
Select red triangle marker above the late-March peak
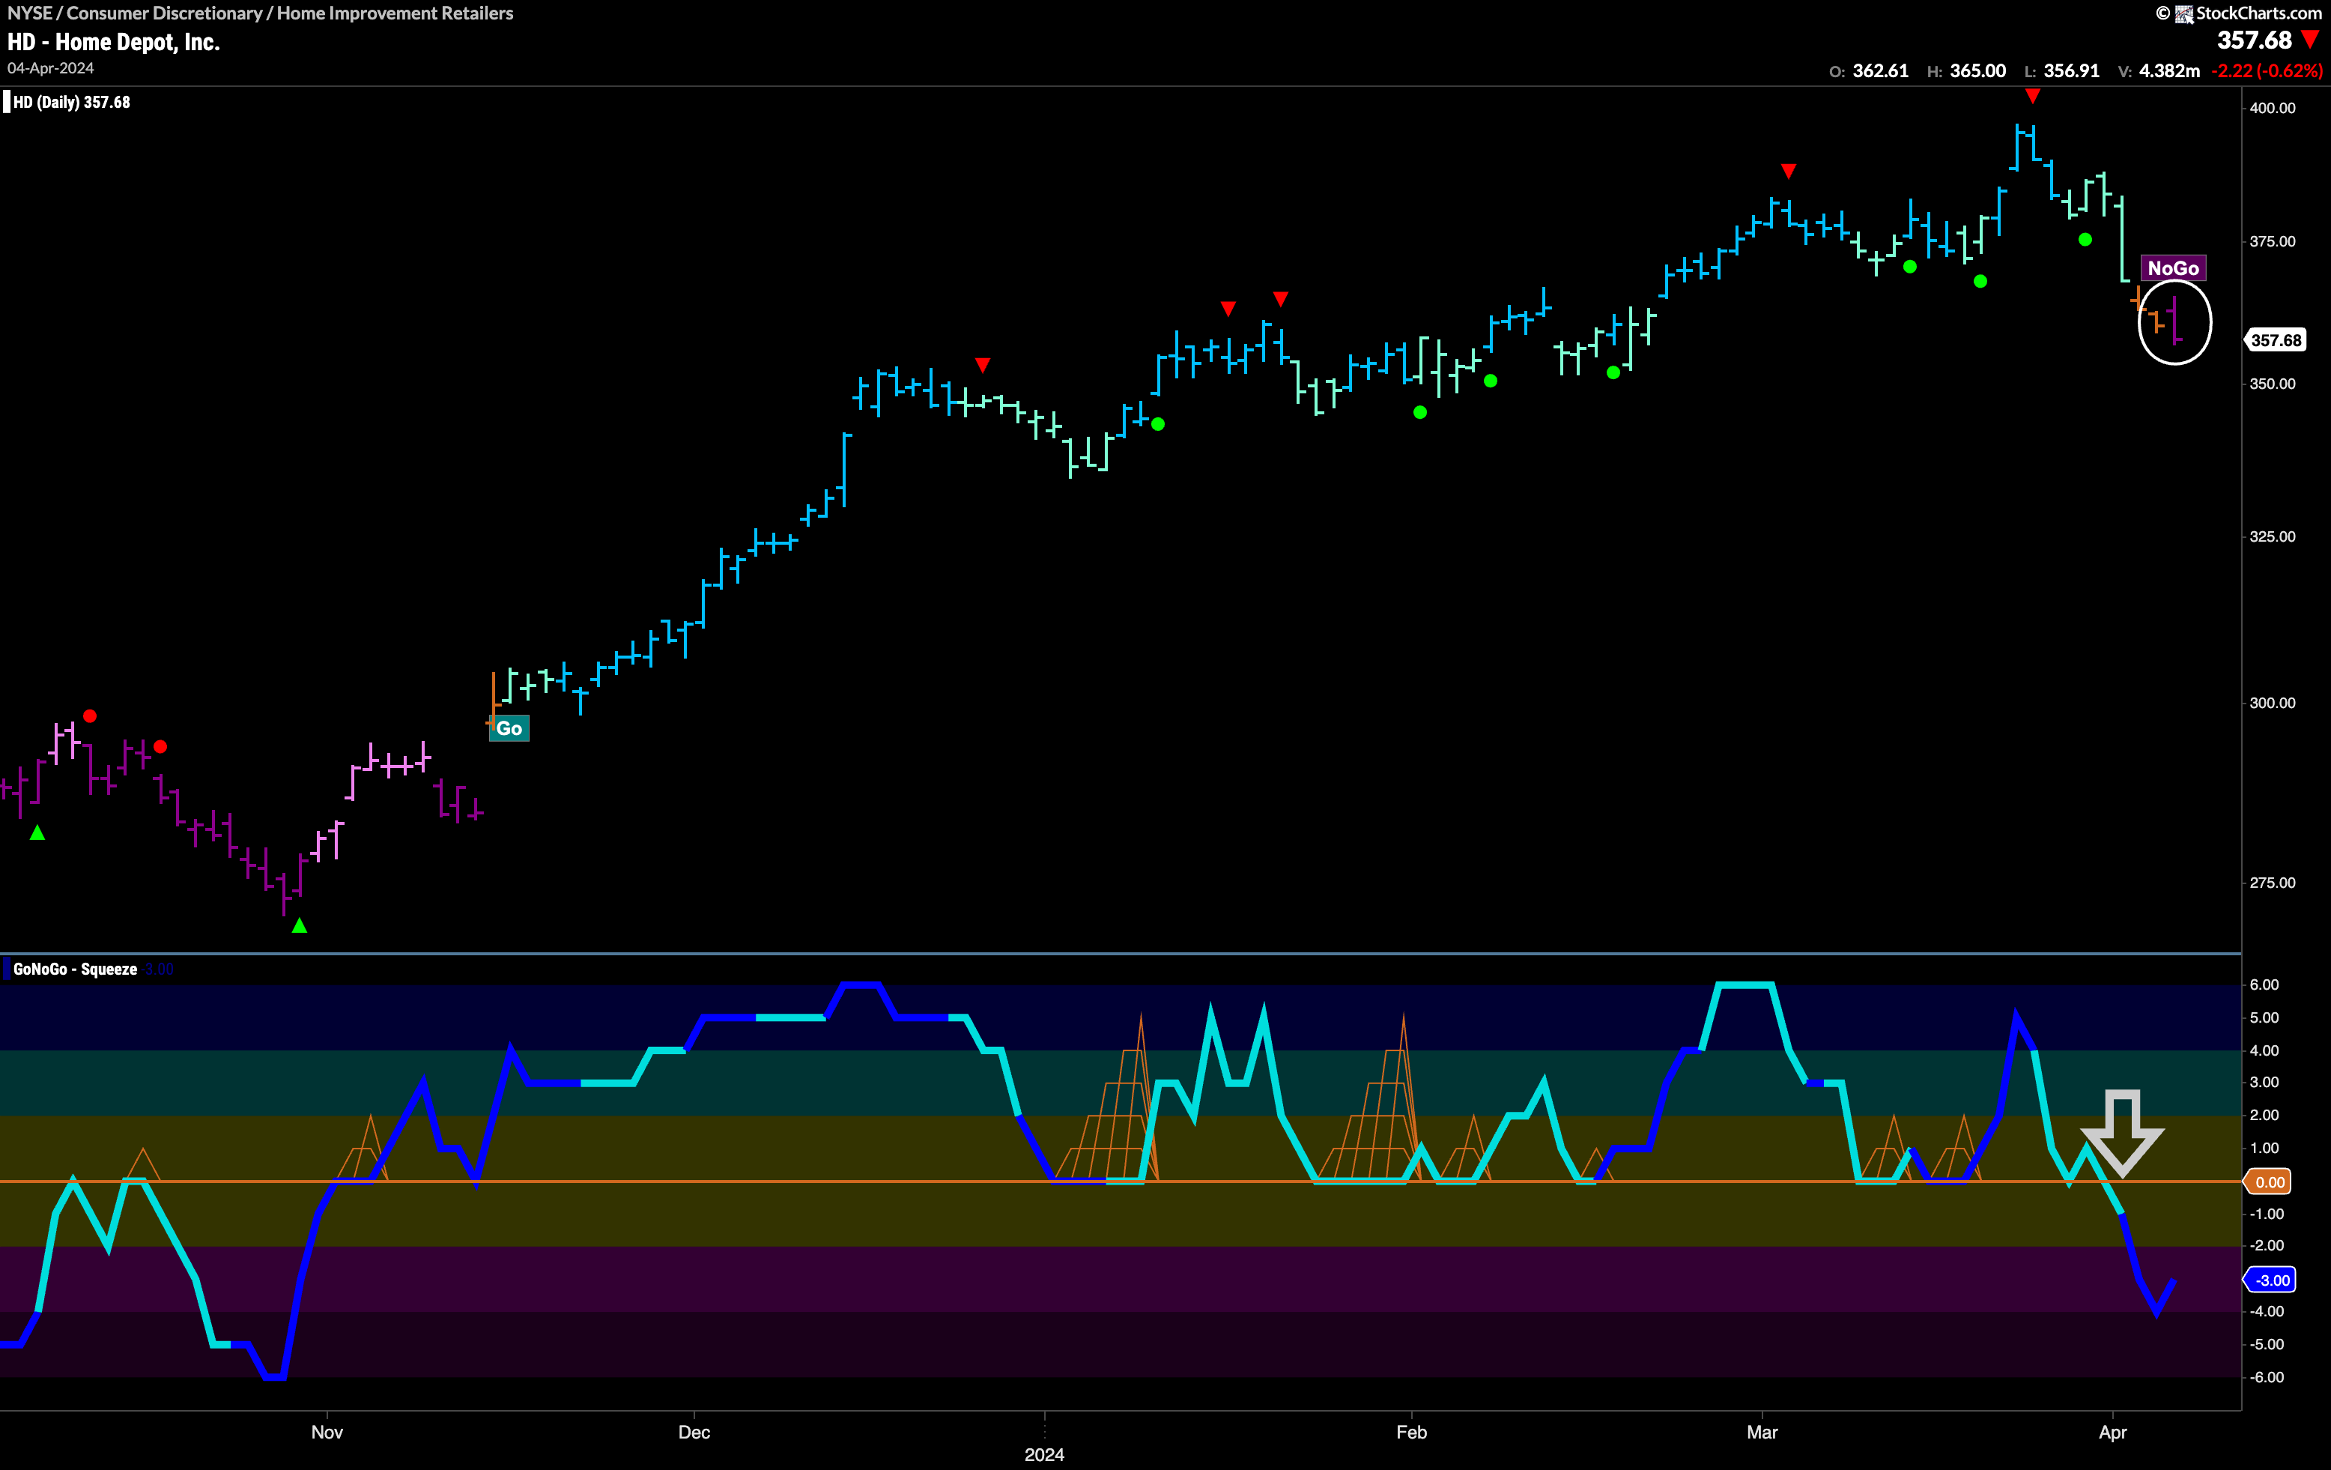click(2033, 96)
